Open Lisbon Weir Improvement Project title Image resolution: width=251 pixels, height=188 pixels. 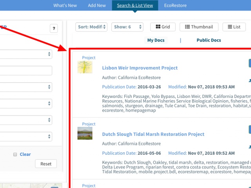click(x=140, y=68)
